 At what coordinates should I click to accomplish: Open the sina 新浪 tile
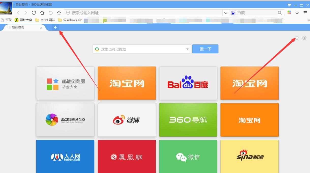(x=249, y=156)
